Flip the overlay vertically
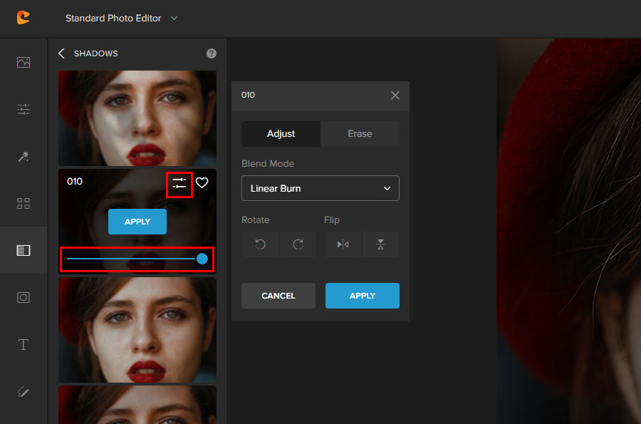The image size is (641, 424). tap(380, 244)
